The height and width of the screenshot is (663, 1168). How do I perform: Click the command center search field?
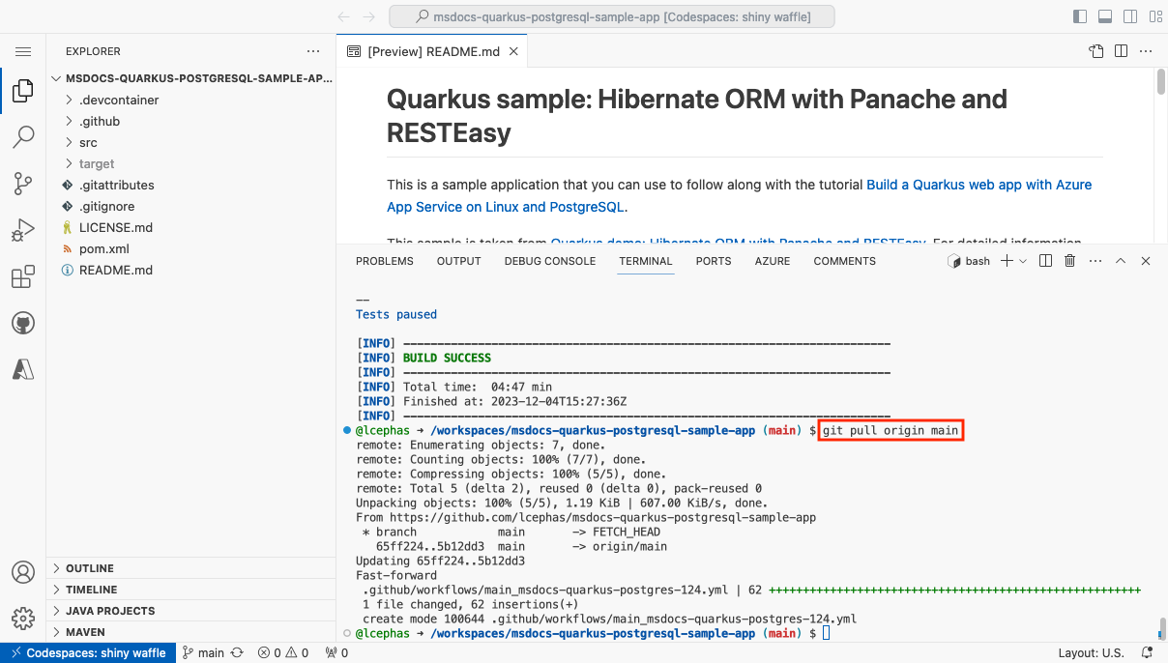click(x=612, y=16)
